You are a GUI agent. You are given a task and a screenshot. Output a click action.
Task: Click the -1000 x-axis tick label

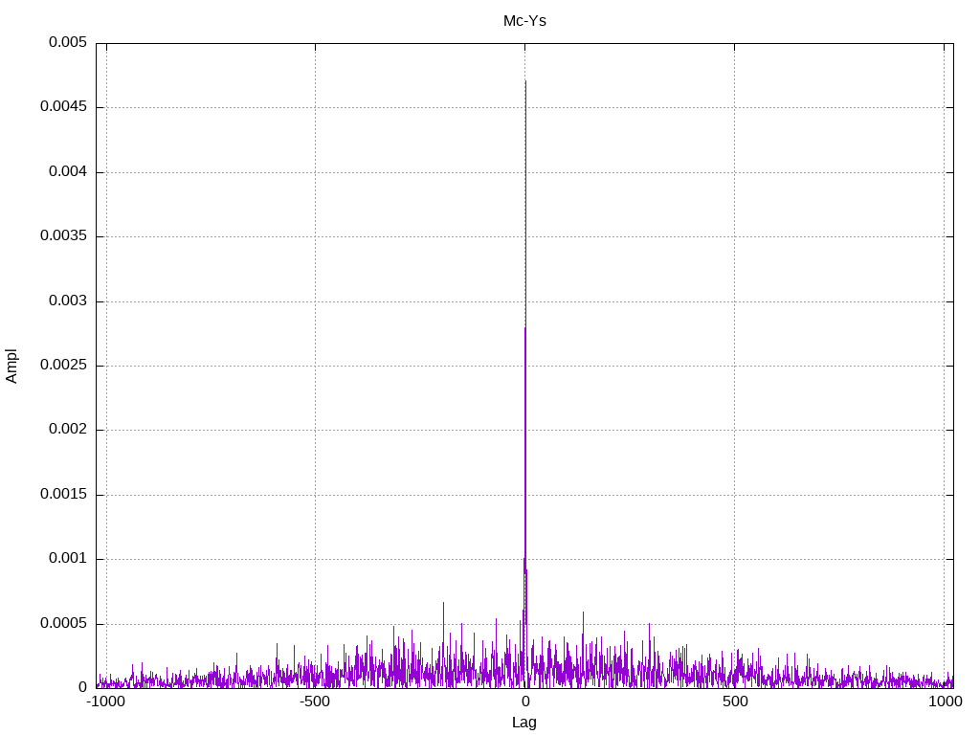[105, 702]
